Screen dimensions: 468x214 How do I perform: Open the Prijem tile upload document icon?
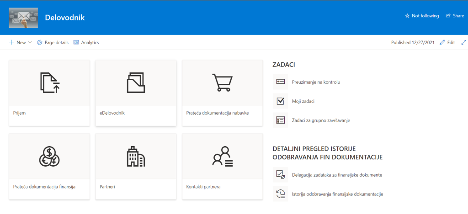pos(49,82)
